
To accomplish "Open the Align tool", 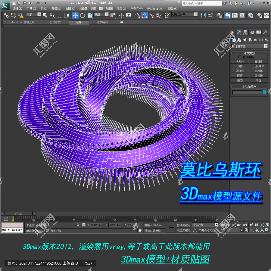I will (210, 15).
